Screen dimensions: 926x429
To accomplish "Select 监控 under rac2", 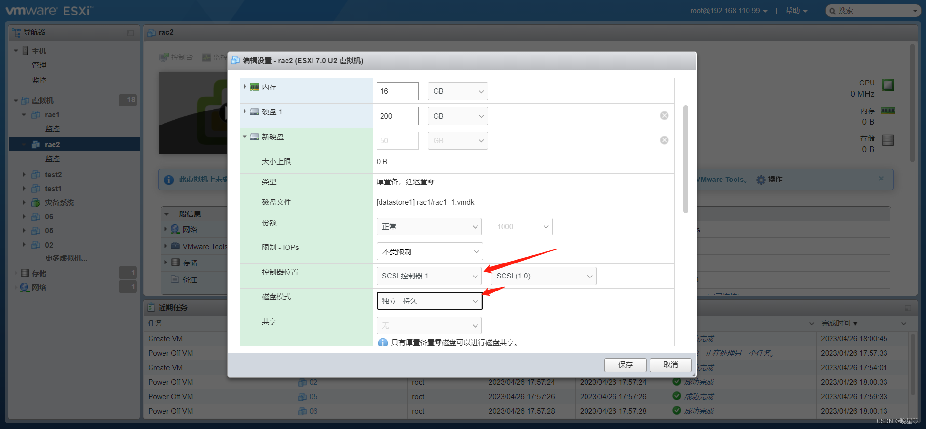I will tap(53, 159).
